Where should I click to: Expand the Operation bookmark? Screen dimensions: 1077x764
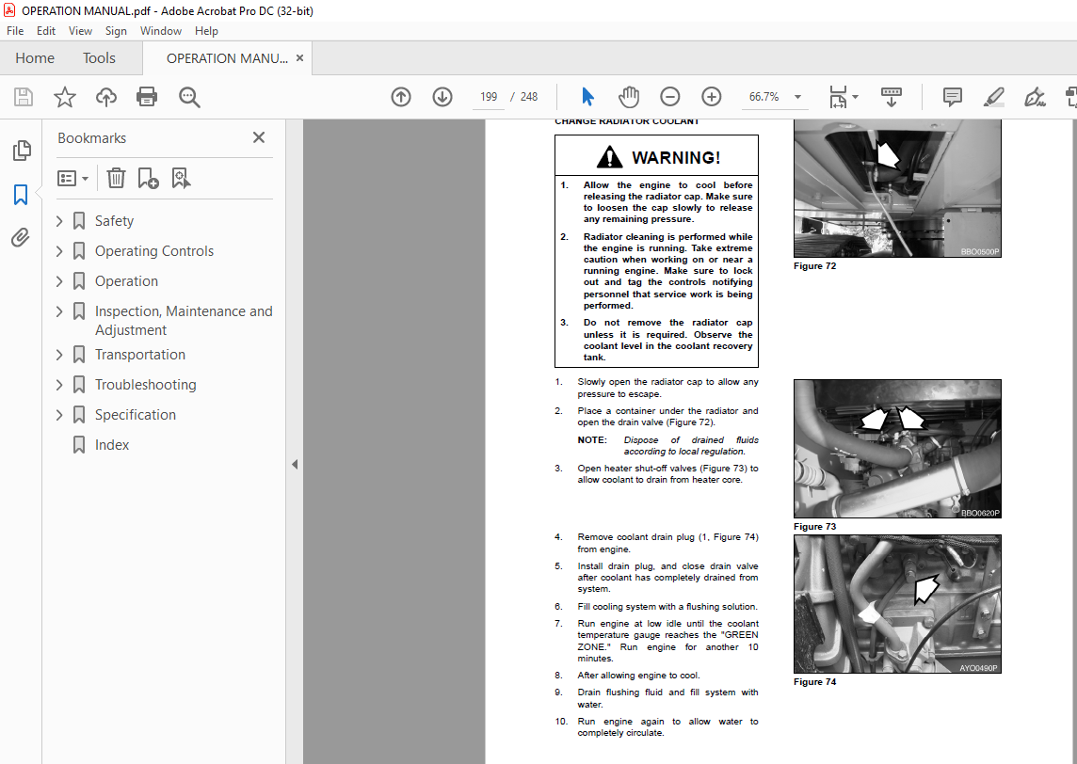59,281
